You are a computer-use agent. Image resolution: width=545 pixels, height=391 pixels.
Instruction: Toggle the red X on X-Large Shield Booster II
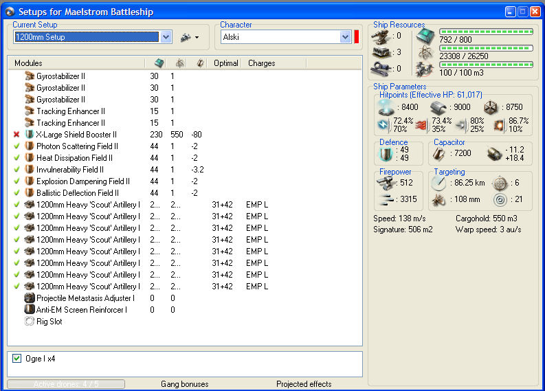pos(16,135)
